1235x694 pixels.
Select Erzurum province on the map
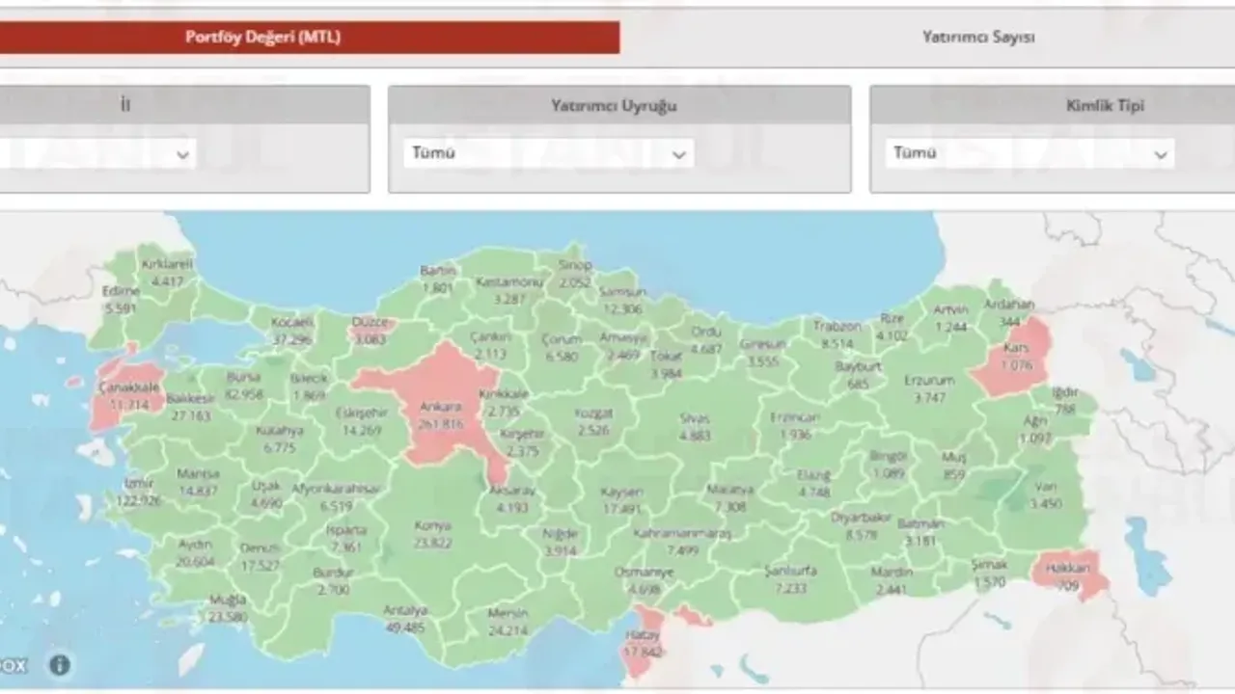[928, 387]
